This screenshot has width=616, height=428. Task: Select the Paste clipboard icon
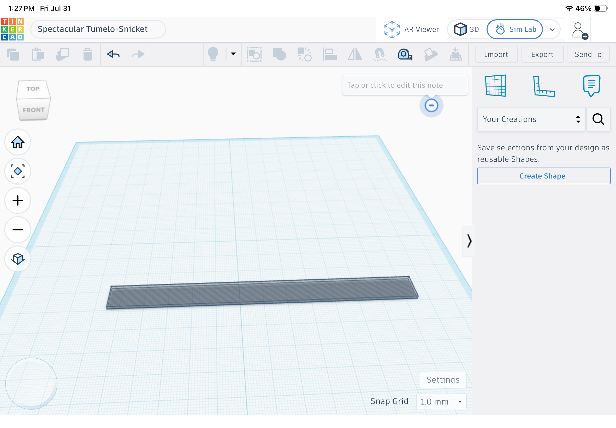click(38, 55)
